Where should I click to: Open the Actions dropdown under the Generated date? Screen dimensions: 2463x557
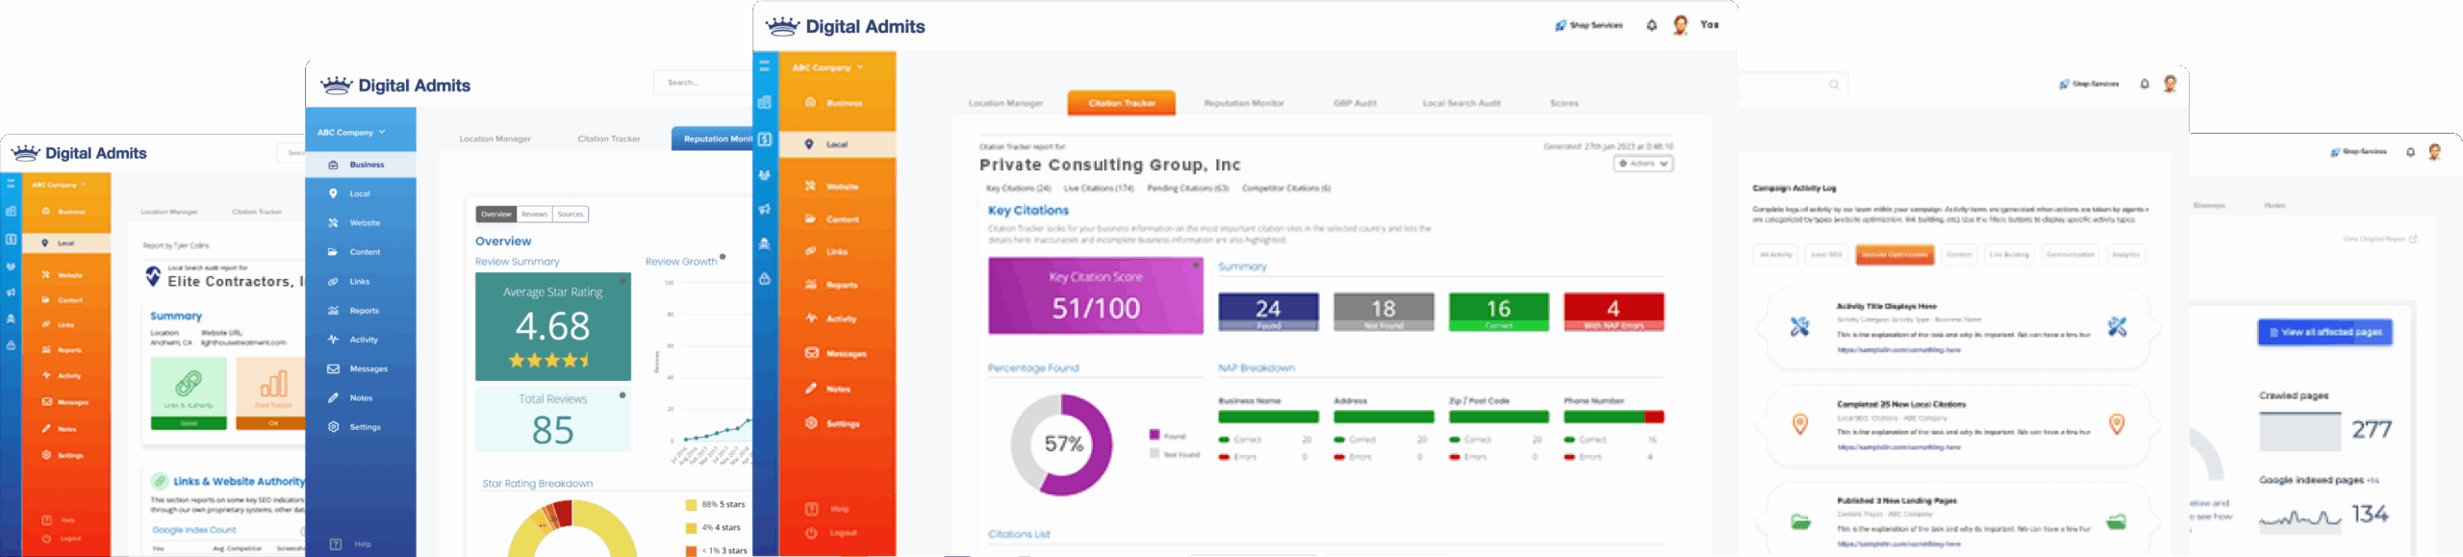(x=1643, y=164)
